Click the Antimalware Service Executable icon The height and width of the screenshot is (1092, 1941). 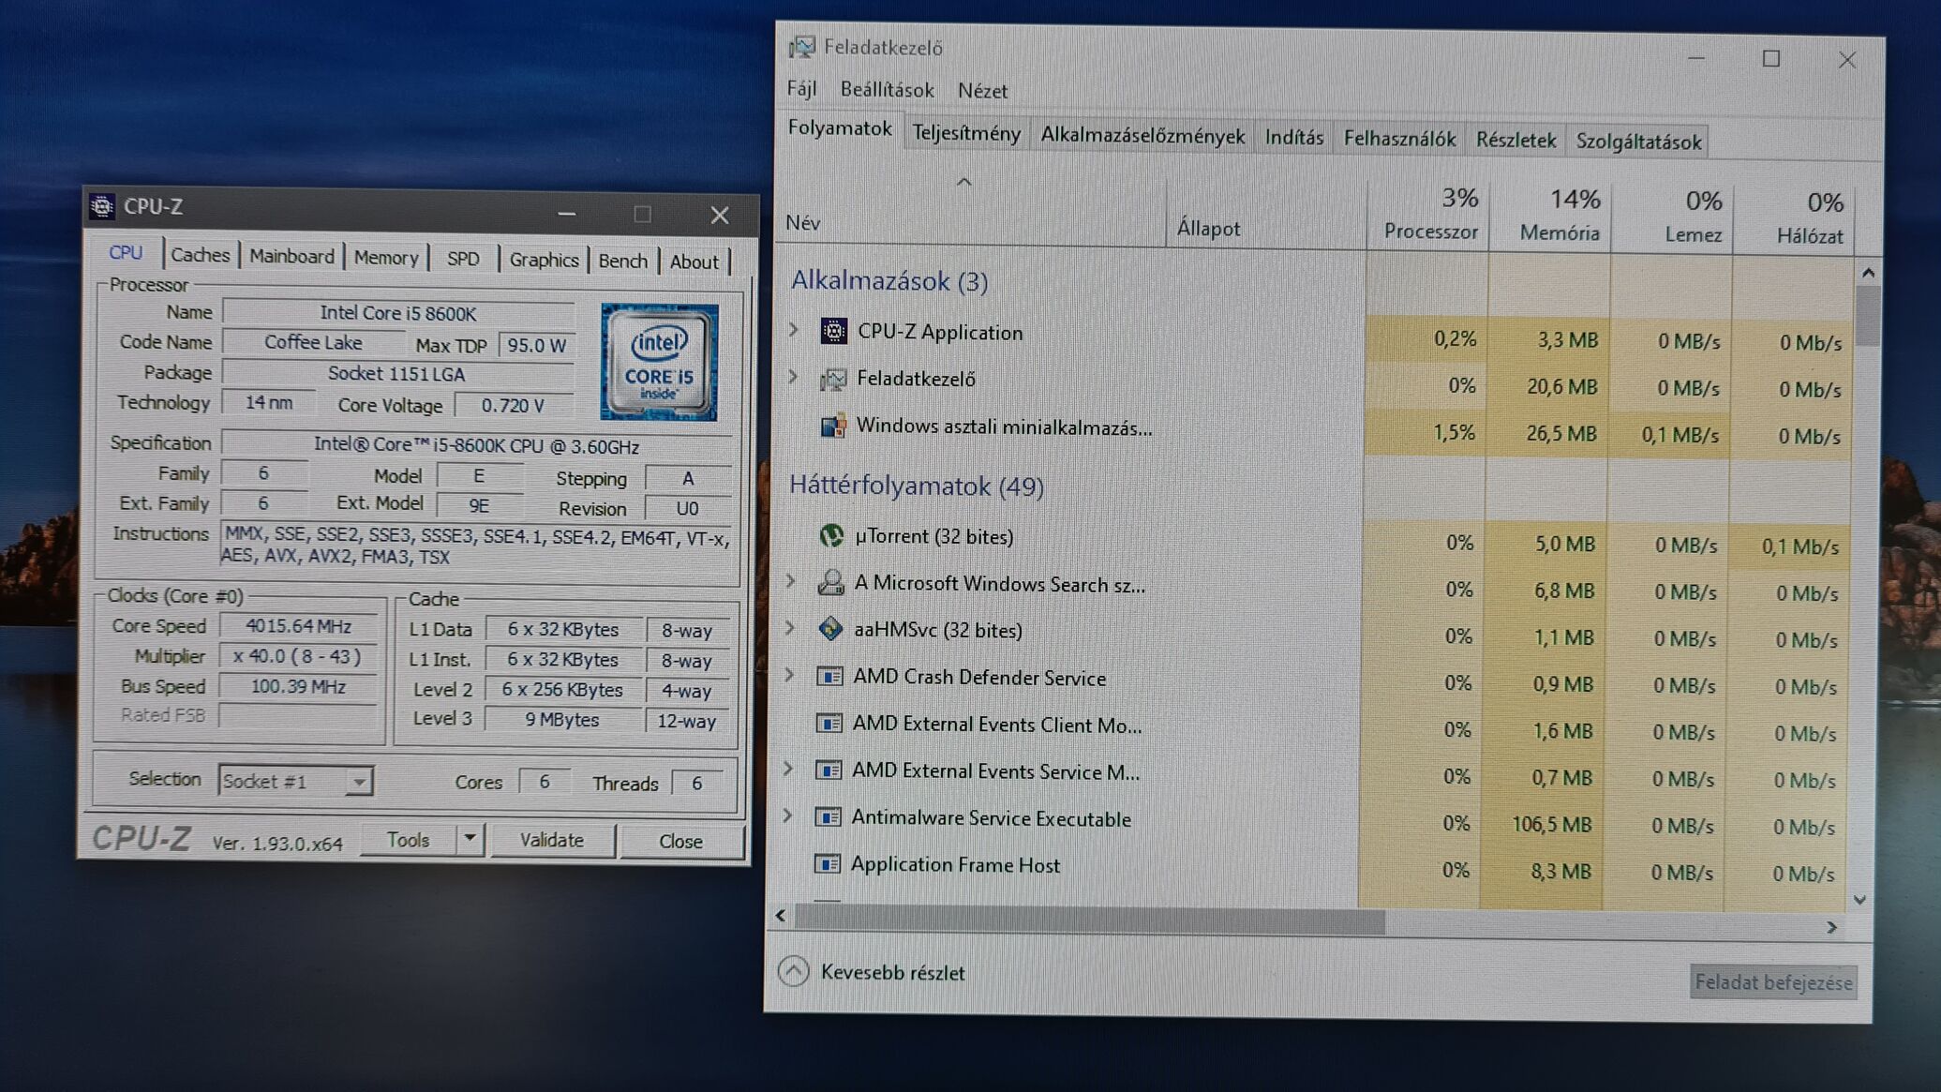point(828,816)
